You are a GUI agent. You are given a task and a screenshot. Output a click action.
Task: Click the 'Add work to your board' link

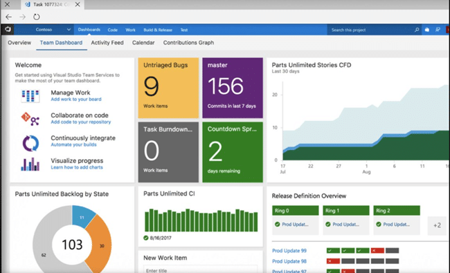tap(76, 99)
